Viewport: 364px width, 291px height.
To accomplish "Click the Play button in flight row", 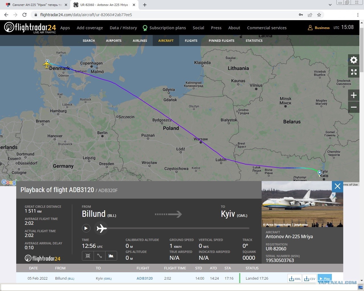I will click(x=324, y=278).
